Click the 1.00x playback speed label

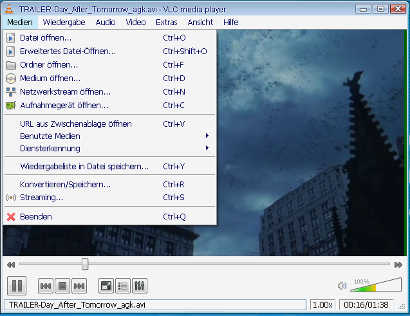[x=322, y=305]
